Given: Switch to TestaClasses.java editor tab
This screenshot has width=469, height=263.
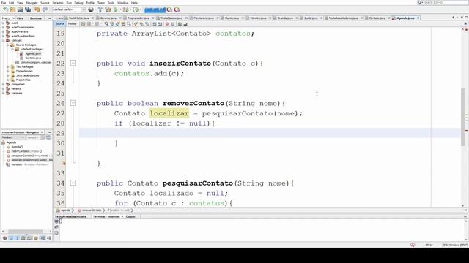Looking at the screenshot, I should tap(171, 18).
